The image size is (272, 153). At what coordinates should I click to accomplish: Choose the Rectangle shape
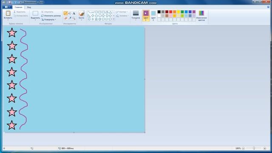coord(100,12)
